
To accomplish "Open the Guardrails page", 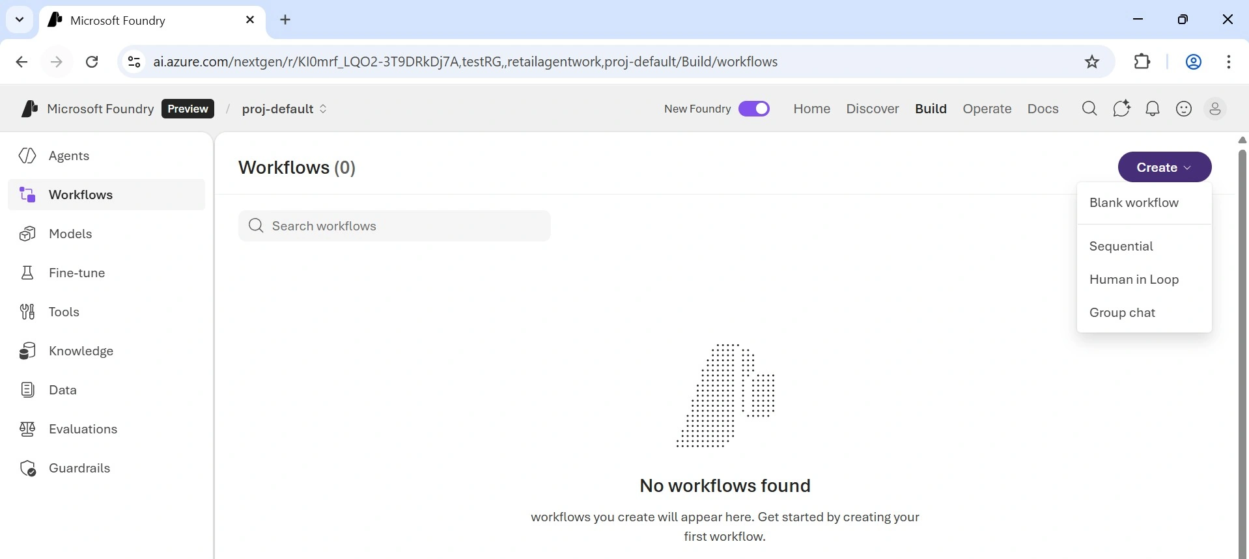I will click(x=107, y=468).
